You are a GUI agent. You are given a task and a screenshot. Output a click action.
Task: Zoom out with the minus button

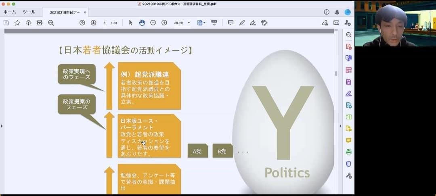(x=153, y=23)
